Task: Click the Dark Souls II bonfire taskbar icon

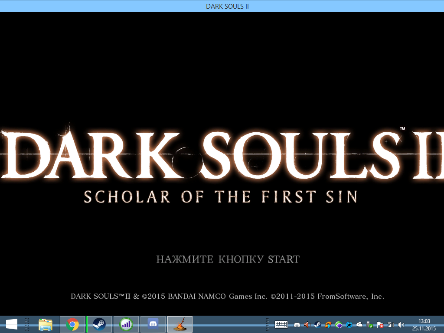Action: click(180, 324)
